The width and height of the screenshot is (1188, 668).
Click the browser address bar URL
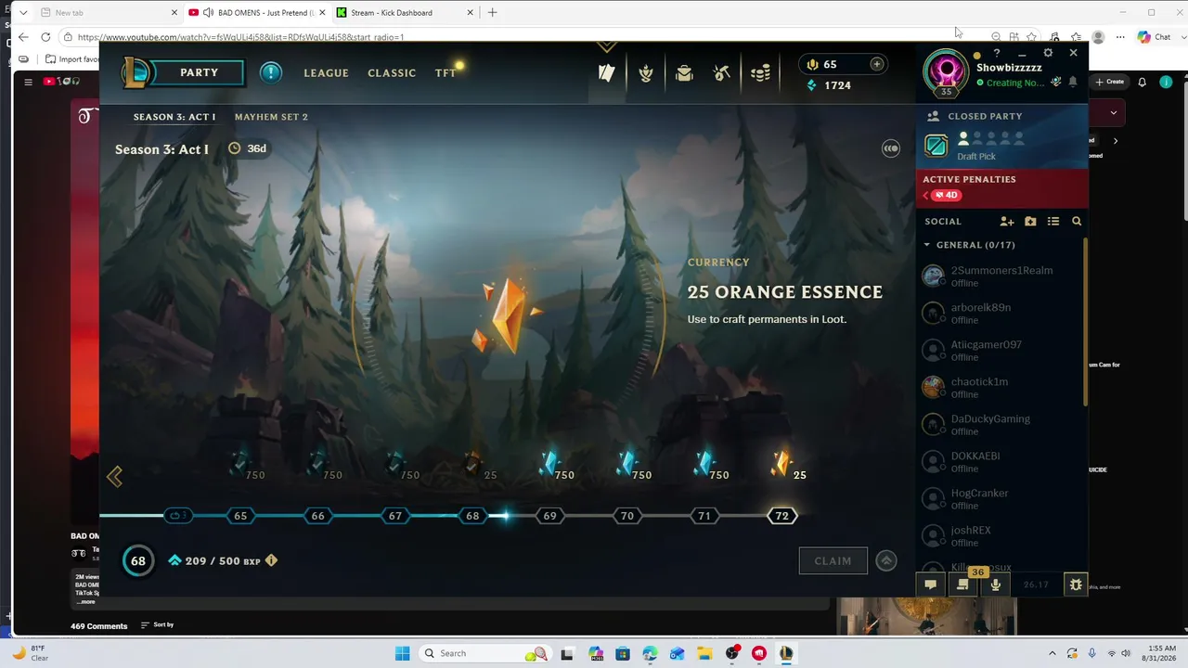click(x=240, y=37)
